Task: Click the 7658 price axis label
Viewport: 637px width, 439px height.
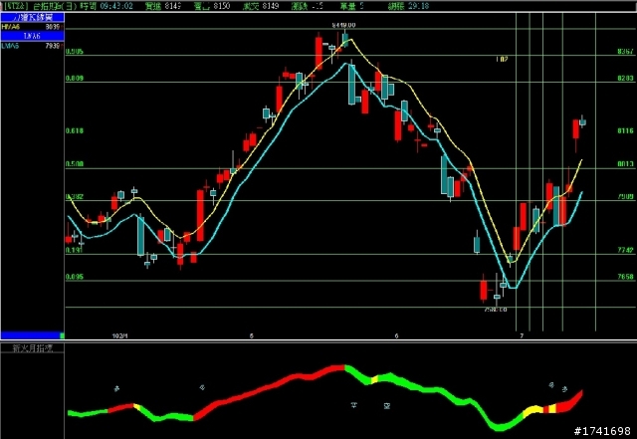Action: pos(625,277)
